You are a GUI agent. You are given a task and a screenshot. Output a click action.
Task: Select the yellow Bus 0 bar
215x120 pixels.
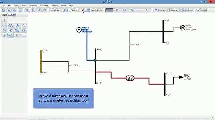(x=41, y=61)
